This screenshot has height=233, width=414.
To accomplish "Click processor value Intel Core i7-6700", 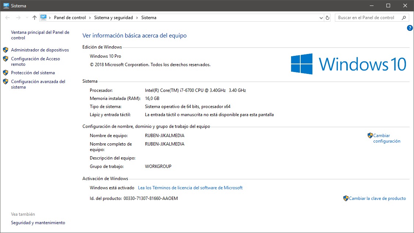I will 195,90.
